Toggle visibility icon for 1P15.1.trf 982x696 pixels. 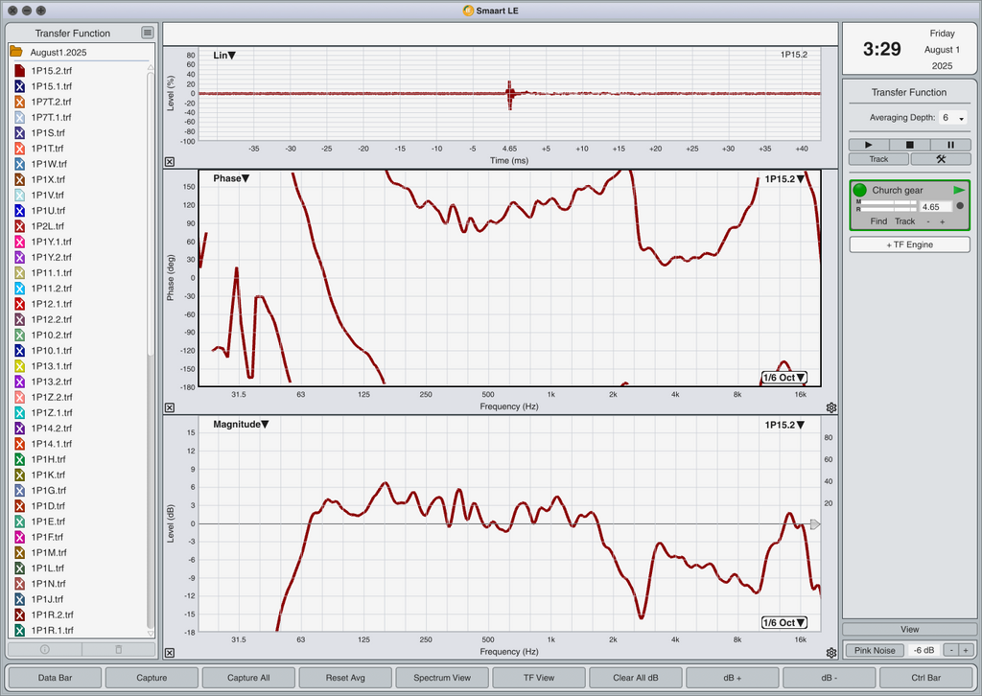pyautogui.click(x=19, y=86)
